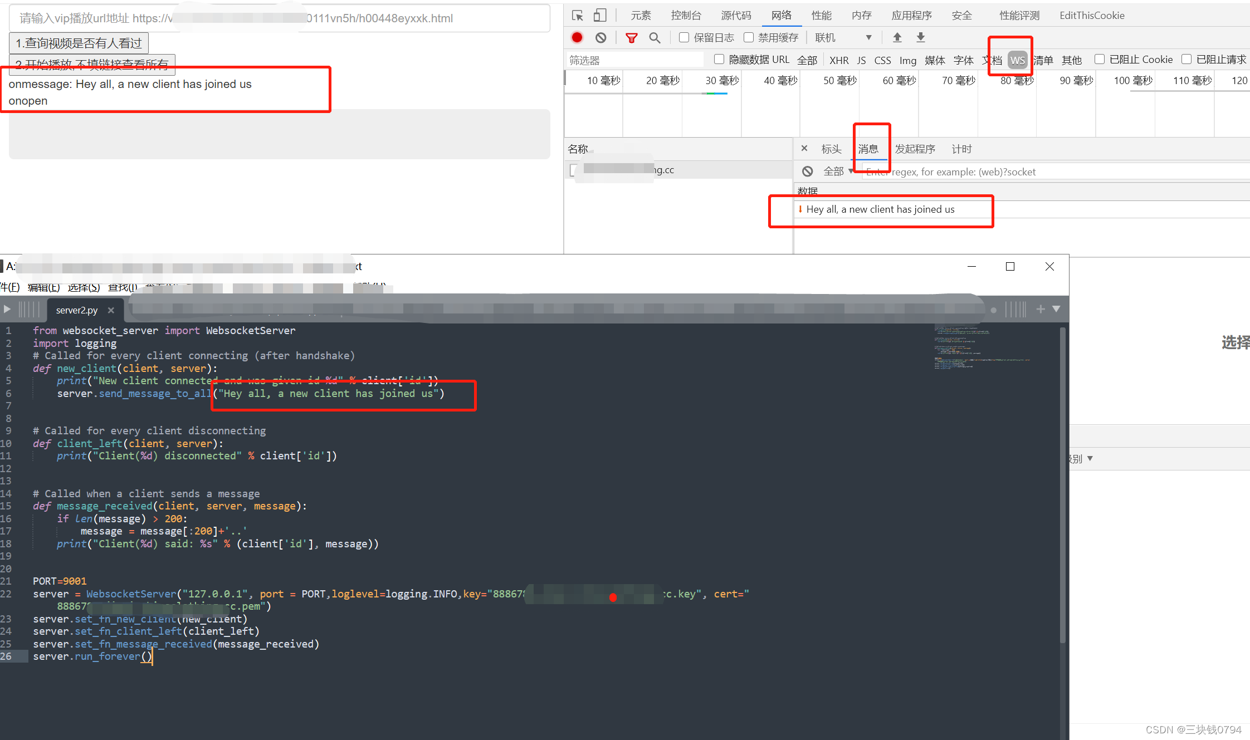Select the Hey all message row
The height and width of the screenshot is (740, 1250).
pyautogui.click(x=1022, y=209)
